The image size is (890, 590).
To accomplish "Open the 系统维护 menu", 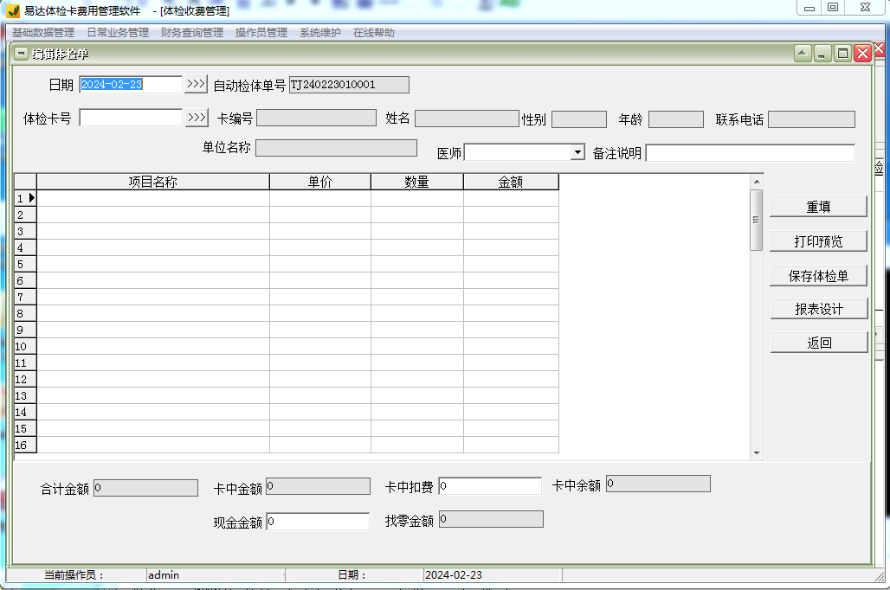I will (x=320, y=33).
